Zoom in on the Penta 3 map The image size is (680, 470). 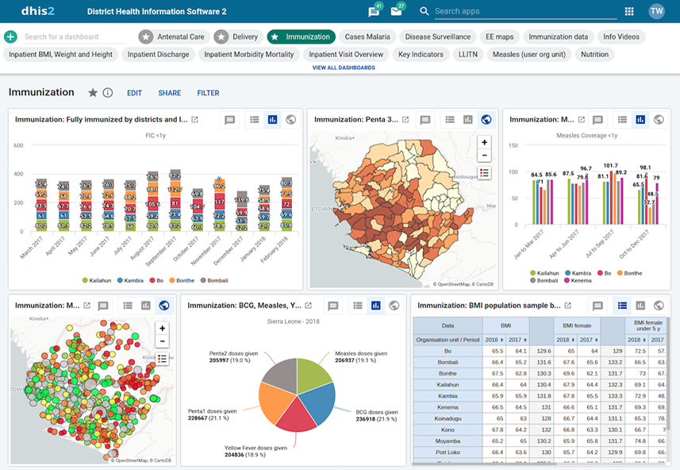tap(485, 142)
